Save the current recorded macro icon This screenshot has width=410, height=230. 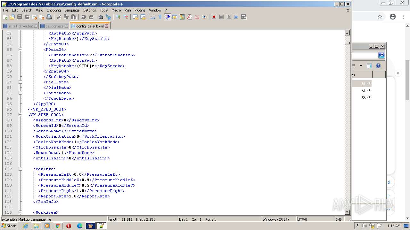[243, 17]
